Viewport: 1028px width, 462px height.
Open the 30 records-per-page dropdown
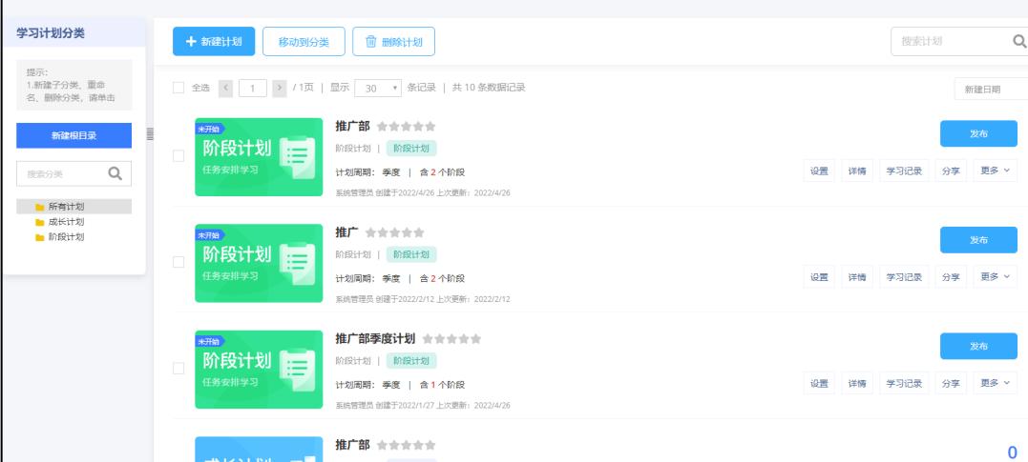click(378, 88)
